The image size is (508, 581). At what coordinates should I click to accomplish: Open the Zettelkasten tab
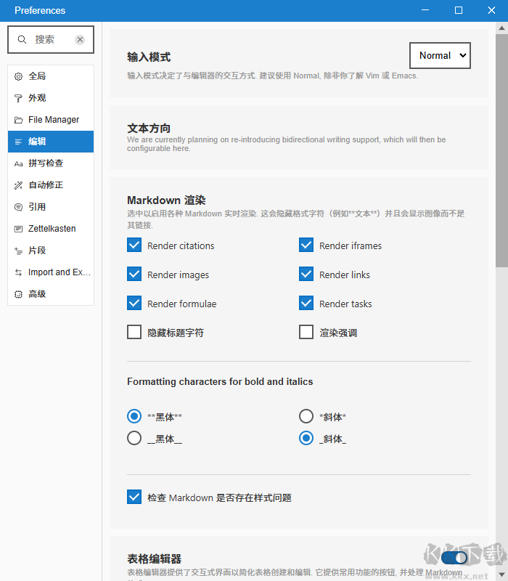51,229
